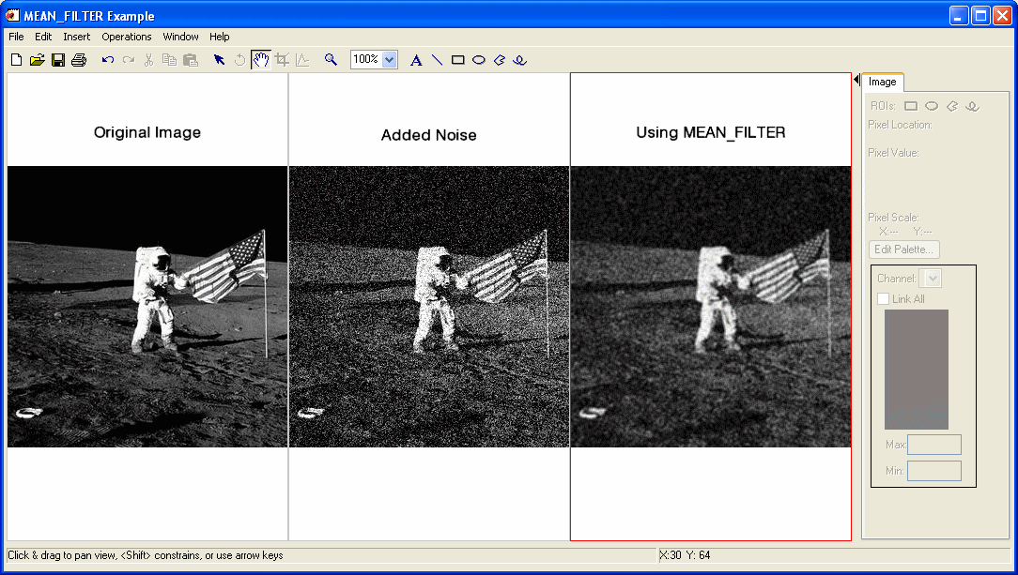1018x575 pixels.
Task: Activate the Pan hand tool
Action: point(260,59)
